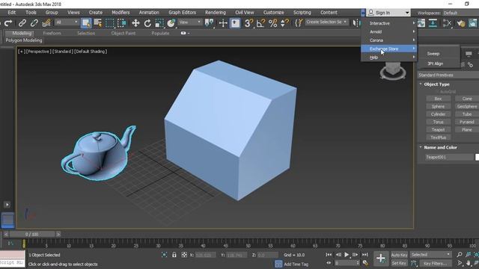Open the reference coordinate View dropdown
The image size is (479, 269).
pos(189,22)
